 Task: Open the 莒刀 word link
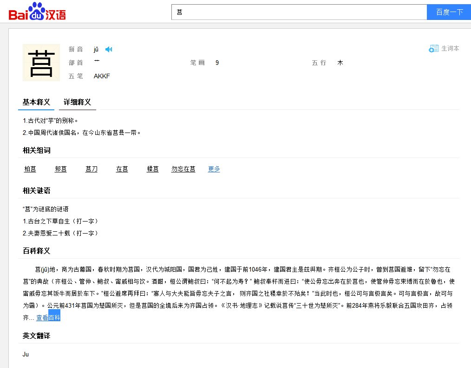[x=91, y=169]
